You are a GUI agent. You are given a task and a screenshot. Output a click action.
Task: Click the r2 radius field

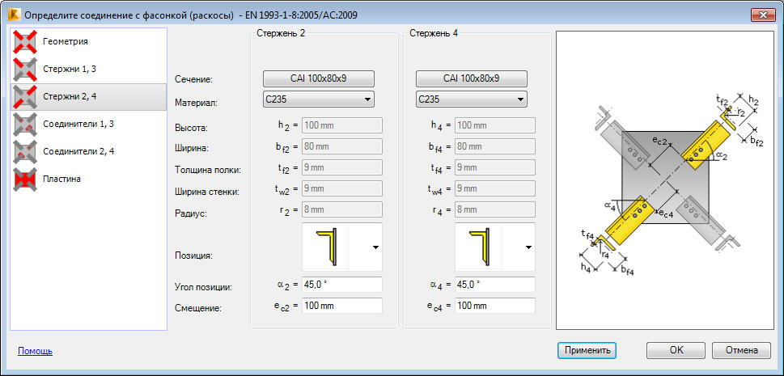coord(342,209)
